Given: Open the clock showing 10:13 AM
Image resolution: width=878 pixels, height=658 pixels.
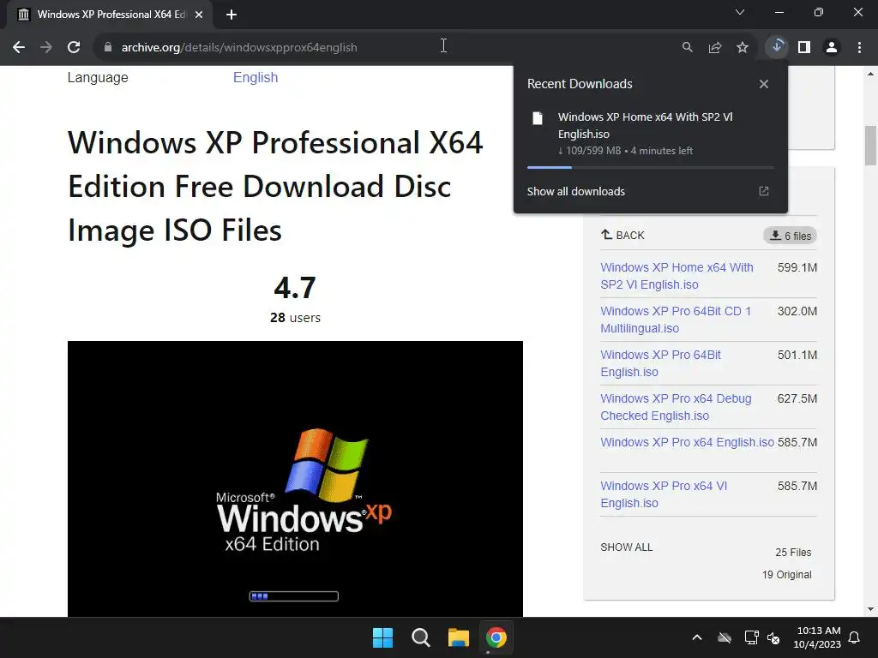Looking at the screenshot, I should point(817,637).
